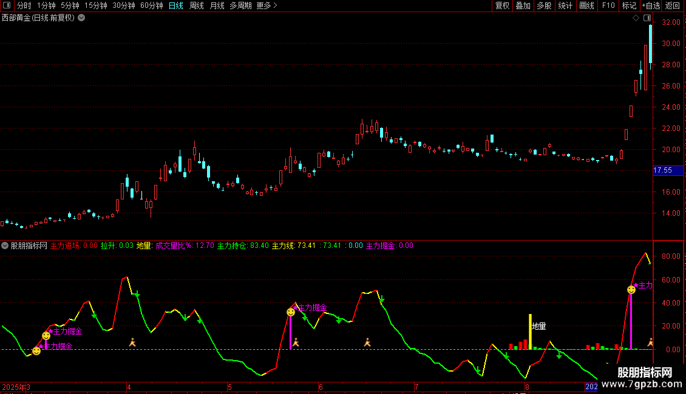This screenshot has width=686, height=394.
Task: Click the green down arrow after the April peak
Action: coord(137,295)
